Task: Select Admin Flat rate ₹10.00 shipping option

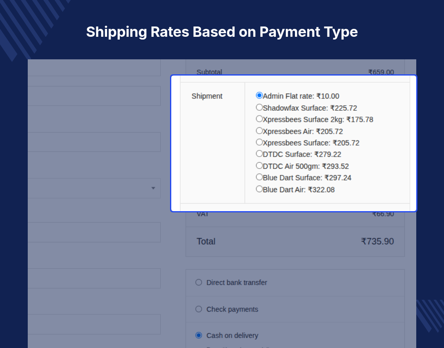Action: point(259,95)
